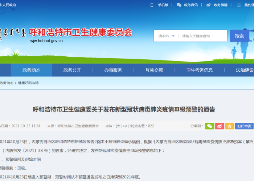Open the 卫生考务信息 navigation tab
Viewport: 254px width, 181px height.
tap(200, 70)
